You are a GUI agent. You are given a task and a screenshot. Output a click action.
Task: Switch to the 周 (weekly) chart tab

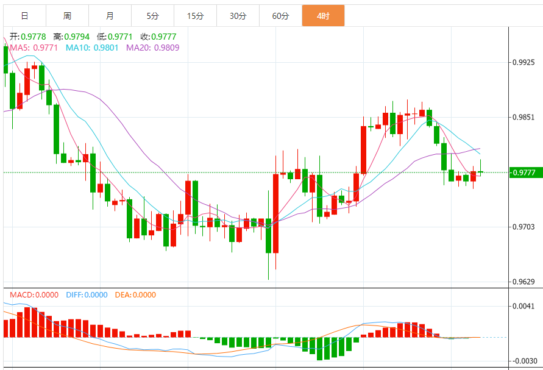coord(67,16)
